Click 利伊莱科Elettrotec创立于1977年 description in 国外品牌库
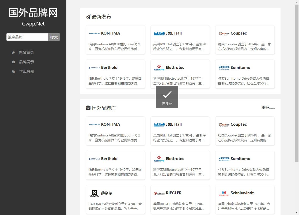 [179, 172]
